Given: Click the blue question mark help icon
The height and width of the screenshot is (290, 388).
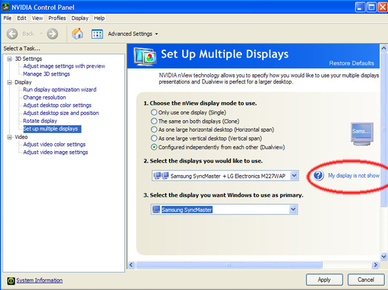Looking at the screenshot, I should (318, 175).
